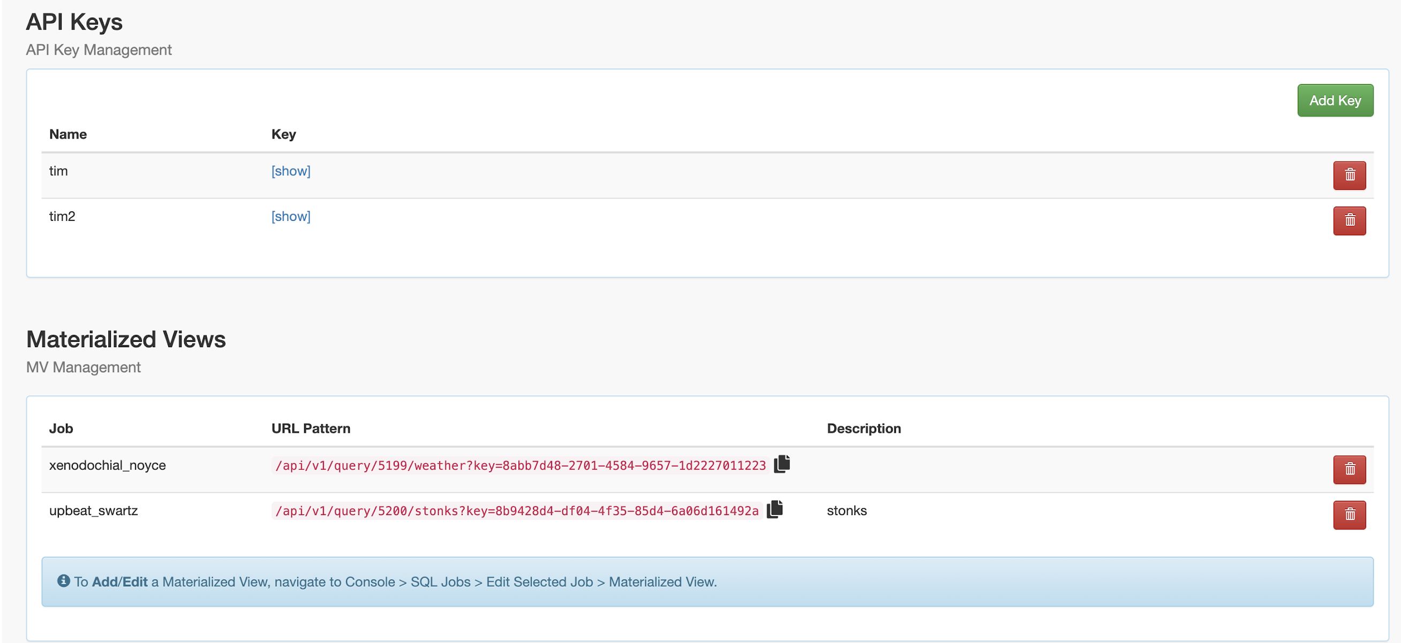Copy the stonks query URL
Image resolution: width=1401 pixels, height=643 pixels.
coord(774,509)
